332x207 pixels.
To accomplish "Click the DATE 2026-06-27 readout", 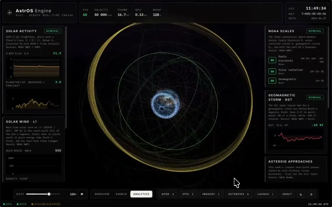I will point(319,18).
